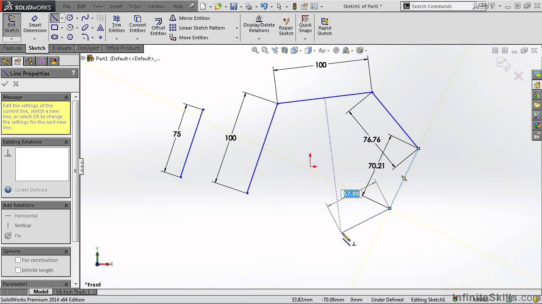Collapse the Add Relations section
The width and height of the screenshot is (542, 304).
coord(66,205)
